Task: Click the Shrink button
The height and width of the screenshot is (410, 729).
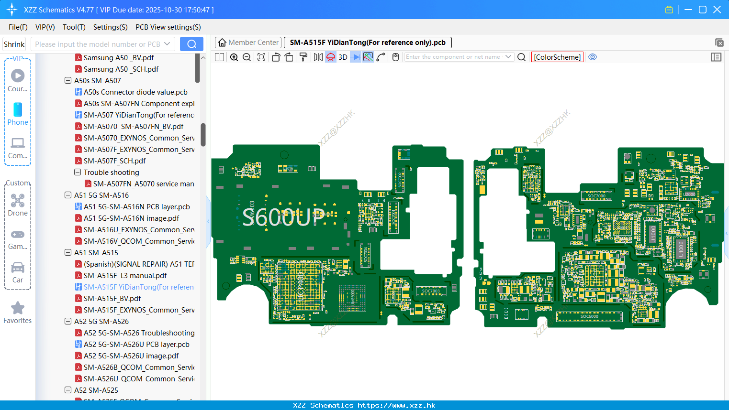Action: coord(14,44)
